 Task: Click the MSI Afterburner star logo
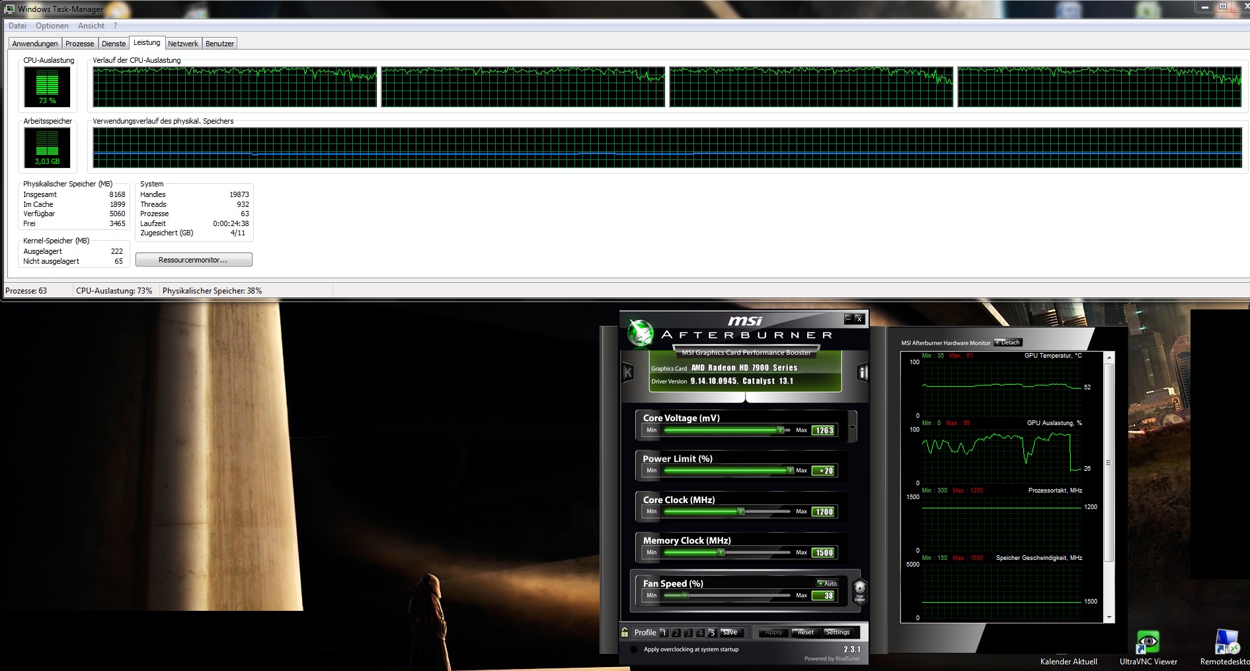(640, 332)
